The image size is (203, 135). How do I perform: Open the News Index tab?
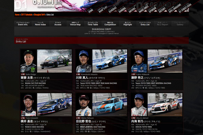pyautogui.click(x=41, y=24)
